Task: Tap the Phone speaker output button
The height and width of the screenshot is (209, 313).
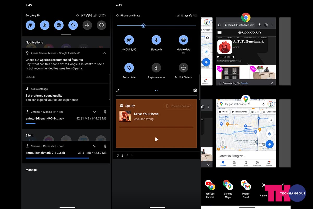Action: [x=178, y=106]
